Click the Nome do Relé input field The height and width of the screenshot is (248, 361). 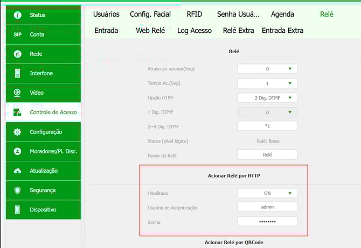[x=267, y=154]
